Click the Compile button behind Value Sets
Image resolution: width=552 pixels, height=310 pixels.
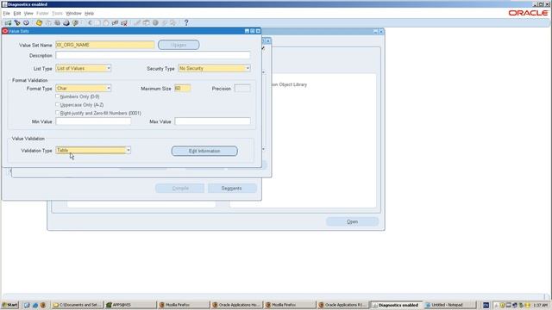(x=180, y=188)
